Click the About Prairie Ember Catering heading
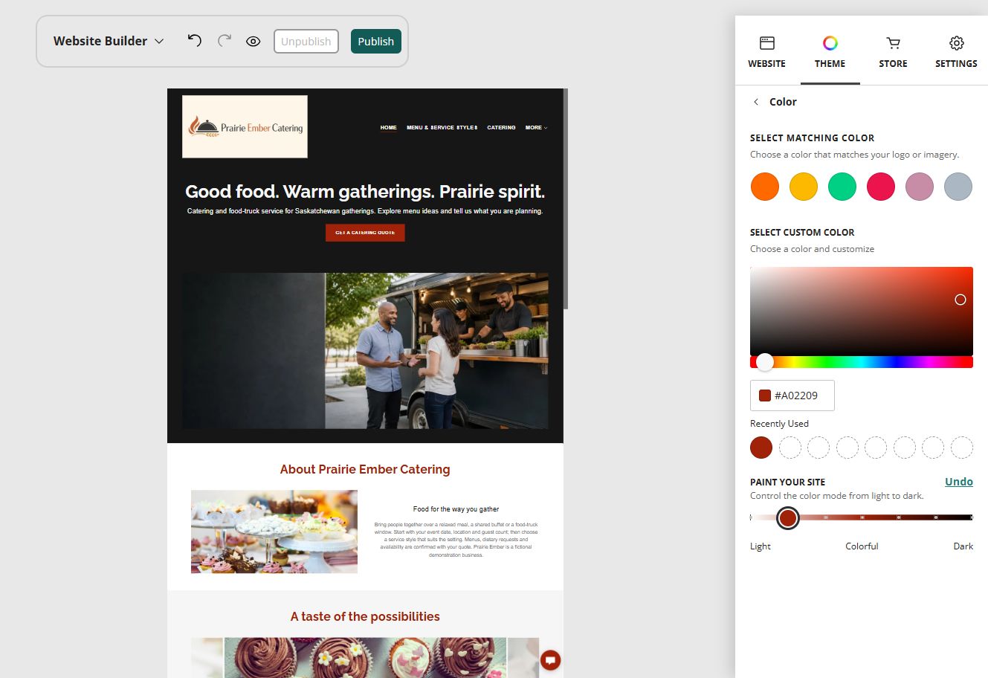This screenshot has height=678, width=988. [x=365, y=469]
